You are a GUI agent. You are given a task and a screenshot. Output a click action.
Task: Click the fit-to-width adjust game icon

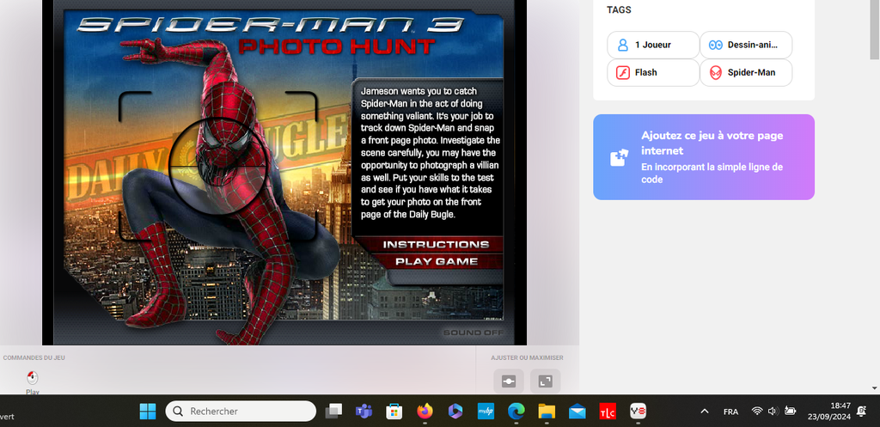click(x=508, y=381)
